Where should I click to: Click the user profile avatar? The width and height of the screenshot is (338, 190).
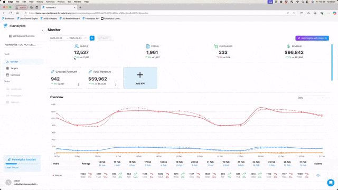8,183
